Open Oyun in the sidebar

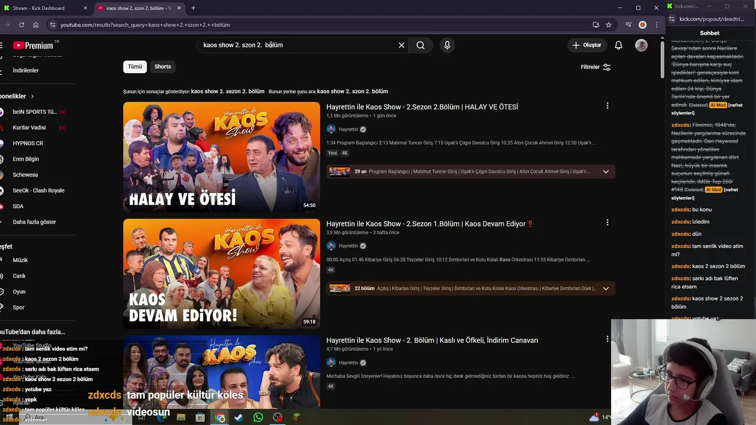(x=19, y=292)
